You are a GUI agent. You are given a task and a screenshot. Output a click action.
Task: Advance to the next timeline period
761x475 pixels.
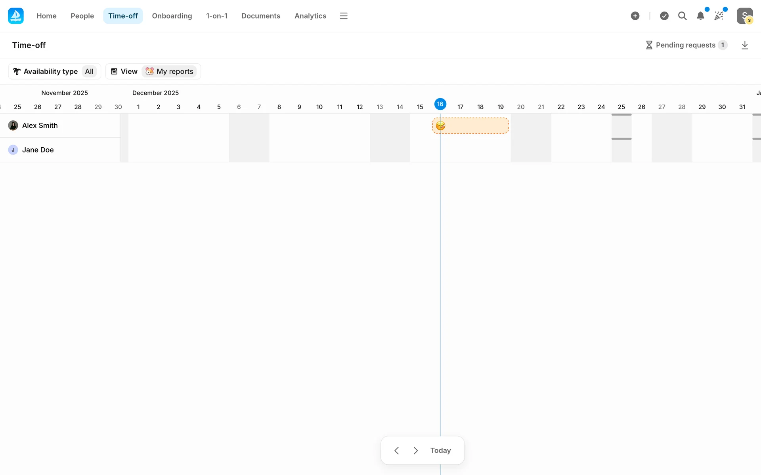[415, 450]
